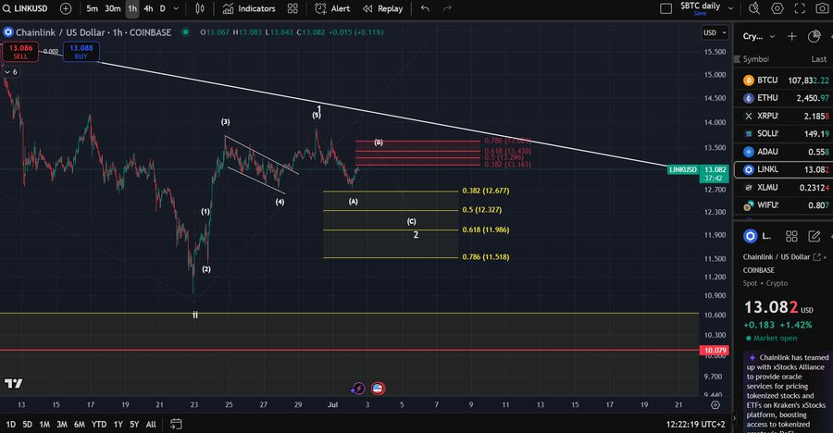Image resolution: width=833 pixels, height=433 pixels.
Task: Choose the D daily timeframe
Action: point(163,8)
